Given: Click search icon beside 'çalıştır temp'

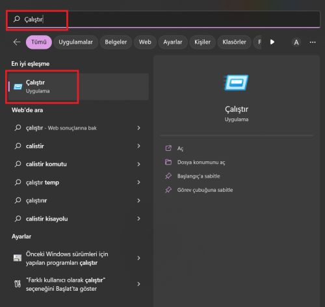Looking at the screenshot, I should pos(18,182).
